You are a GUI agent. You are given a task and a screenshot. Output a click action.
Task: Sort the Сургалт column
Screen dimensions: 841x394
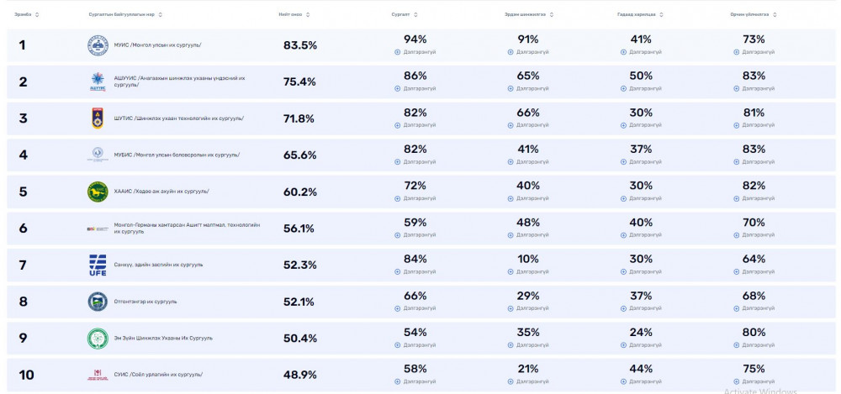point(405,14)
